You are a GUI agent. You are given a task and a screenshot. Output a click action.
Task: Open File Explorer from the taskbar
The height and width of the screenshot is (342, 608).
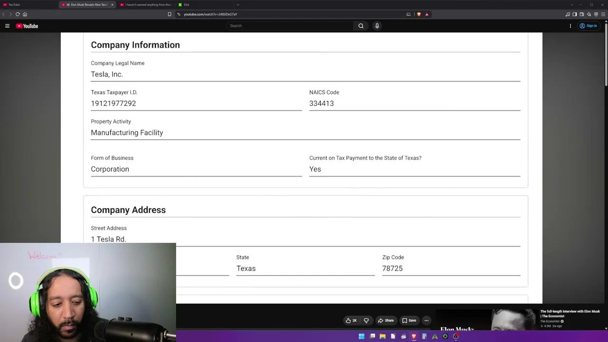(382, 337)
